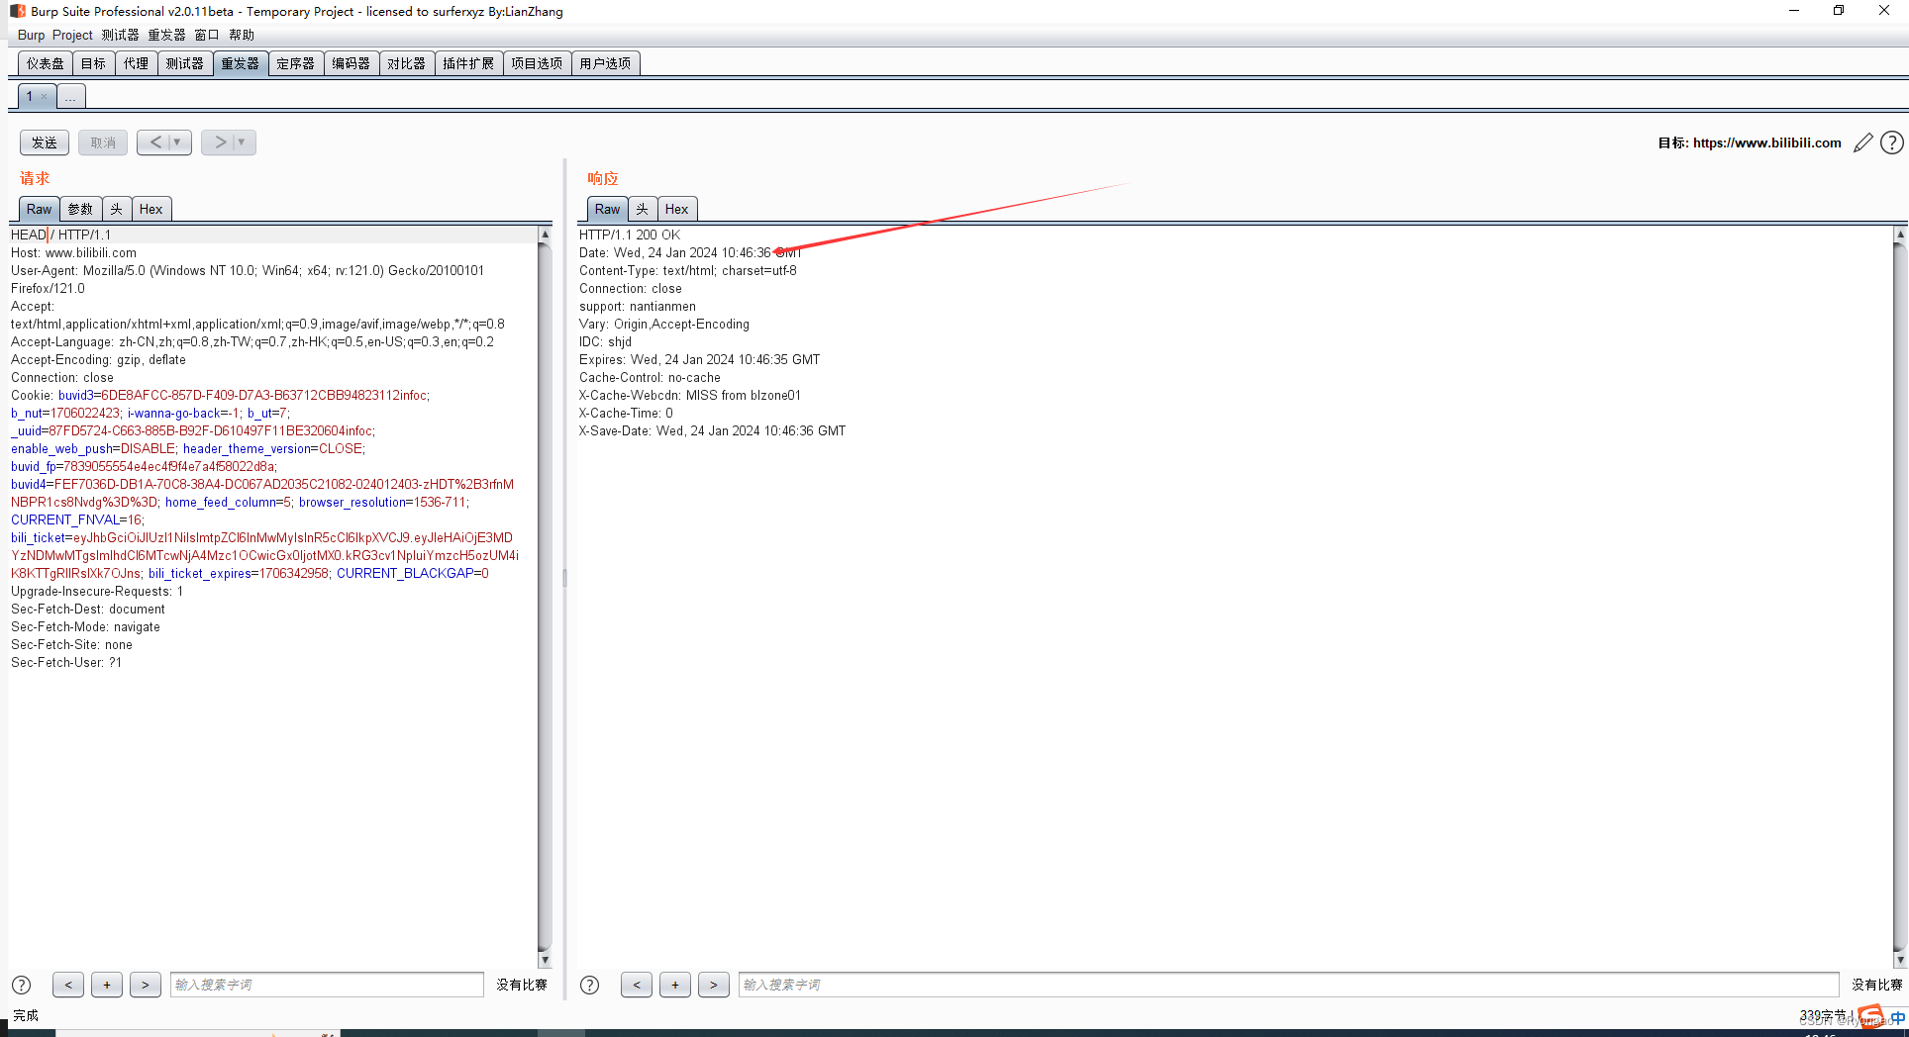Screen dimensions: 1909x1037
Task: Click the Sogou S input method icon
Action: [1871, 1016]
